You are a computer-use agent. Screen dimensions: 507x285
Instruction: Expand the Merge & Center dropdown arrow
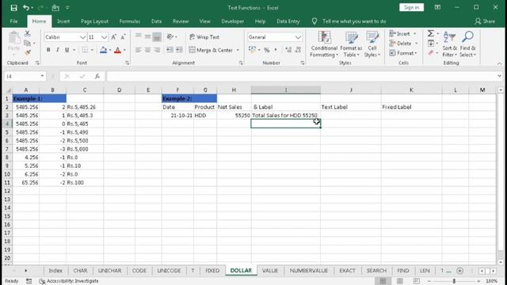point(238,50)
